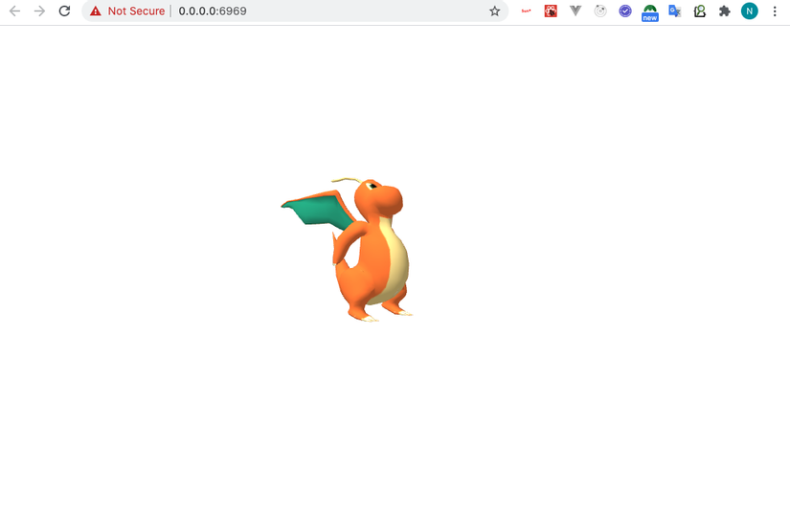Screen dimensions: 790x515
Task: Click the red warning triangle icon
Action: (95, 11)
